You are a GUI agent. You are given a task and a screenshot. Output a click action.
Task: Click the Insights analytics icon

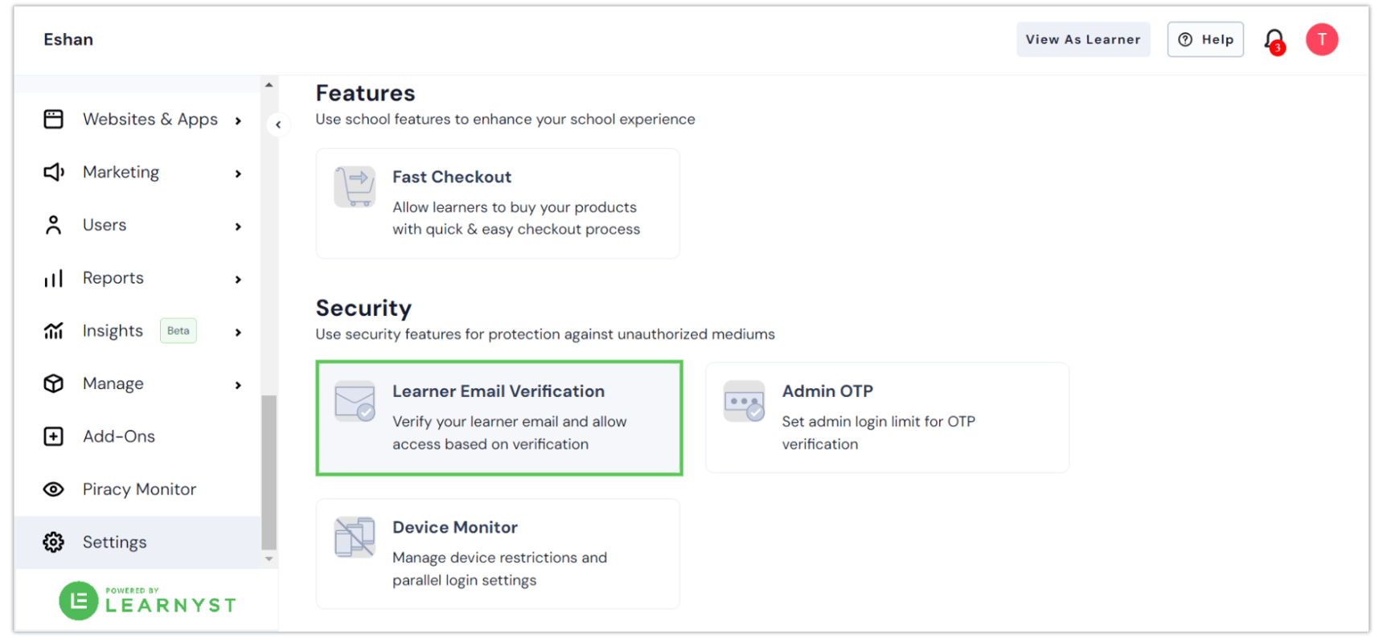click(x=52, y=330)
